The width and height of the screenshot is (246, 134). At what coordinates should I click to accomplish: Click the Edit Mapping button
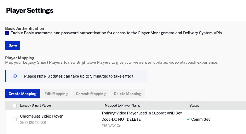tap(56, 94)
